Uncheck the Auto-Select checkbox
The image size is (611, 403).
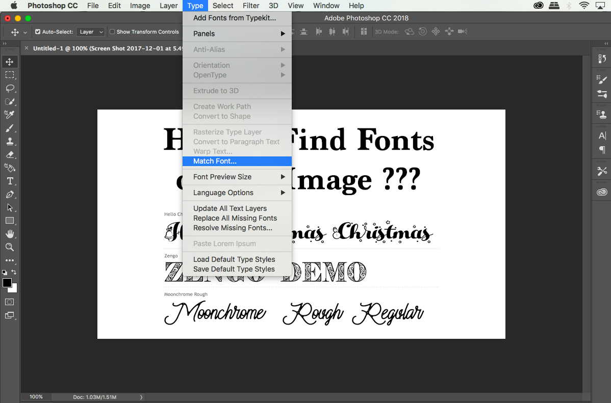coord(38,32)
